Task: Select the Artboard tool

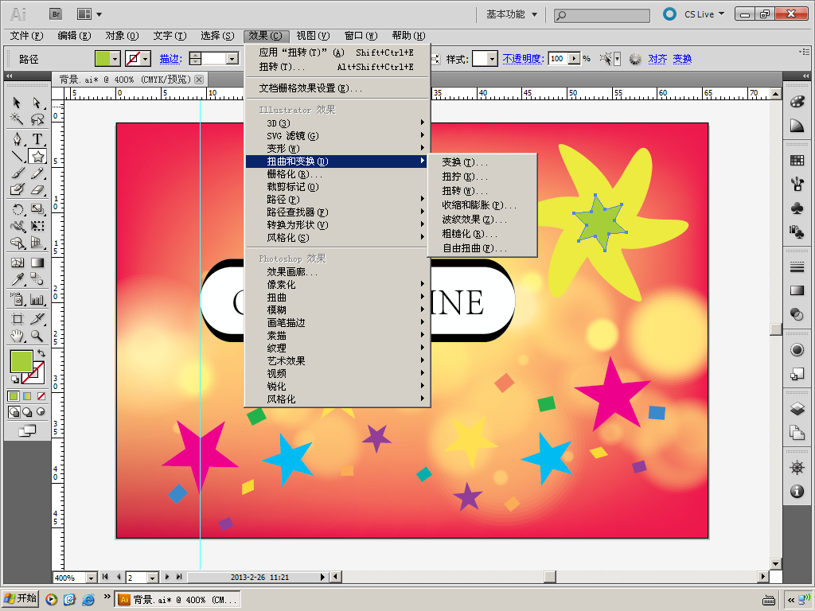Action: click(x=18, y=318)
